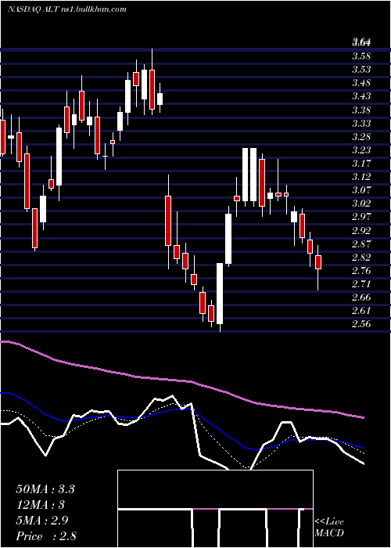Select the 3.02 price axis label
This screenshot has height=548, width=391.
[x=361, y=204]
